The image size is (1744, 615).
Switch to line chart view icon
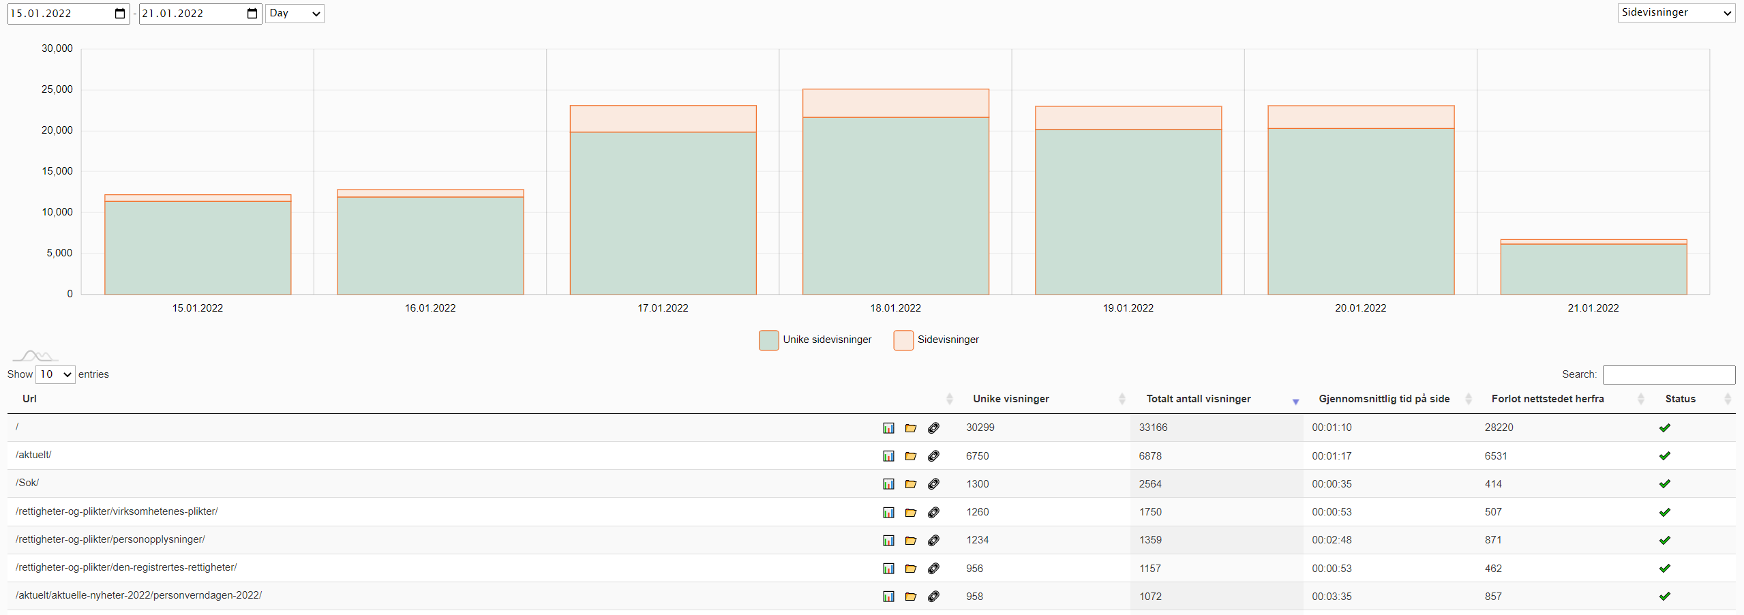click(35, 355)
